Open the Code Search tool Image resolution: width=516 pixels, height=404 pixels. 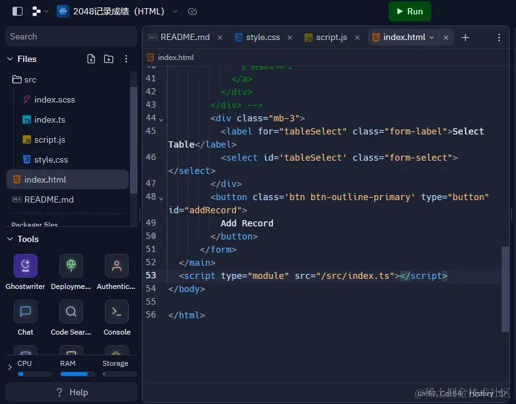[71, 318]
